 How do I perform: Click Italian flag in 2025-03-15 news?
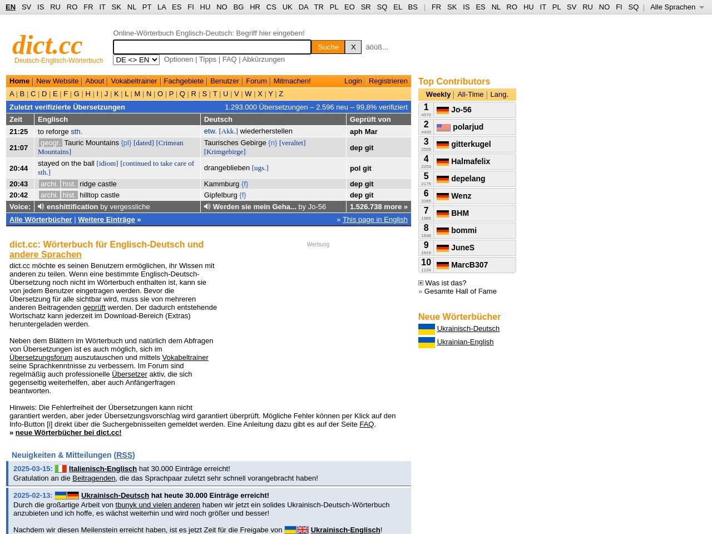pyautogui.click(x=61, y=469)
